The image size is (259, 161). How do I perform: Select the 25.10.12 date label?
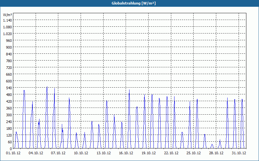tap(194, 153)
